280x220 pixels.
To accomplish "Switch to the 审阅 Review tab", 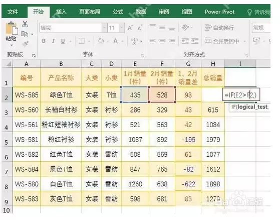I will click(164, 12).
